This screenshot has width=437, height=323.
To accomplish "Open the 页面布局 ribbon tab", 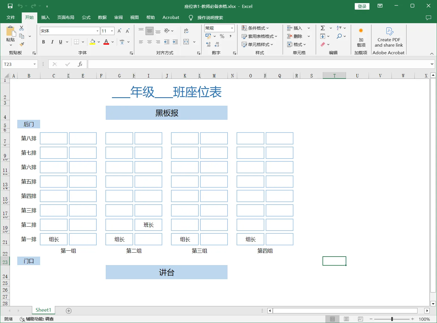I will click(66, 18).
